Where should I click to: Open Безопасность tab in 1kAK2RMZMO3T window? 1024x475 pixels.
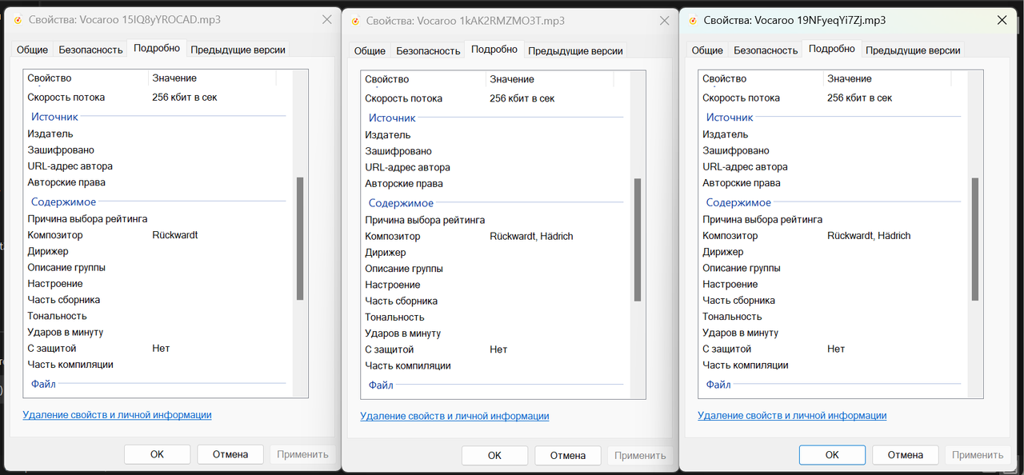tap(428, 51)
